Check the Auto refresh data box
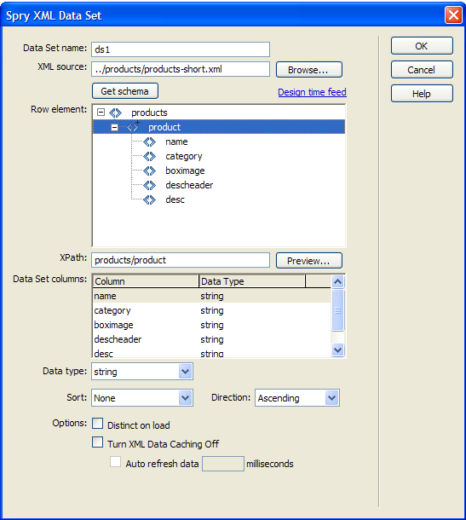Image resolution: width=466 pixels, height=520 pixels. click(115, 462)
